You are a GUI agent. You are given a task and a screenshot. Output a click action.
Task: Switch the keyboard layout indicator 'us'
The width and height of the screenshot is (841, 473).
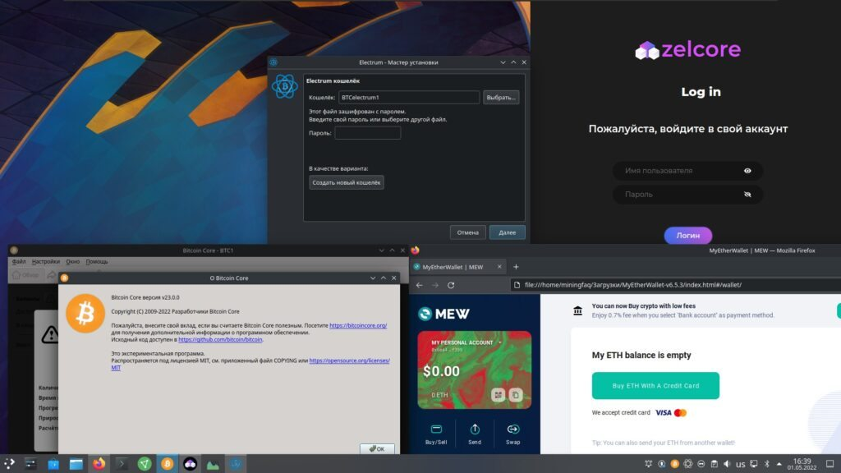pyautogui.click(x=740, y=465)
